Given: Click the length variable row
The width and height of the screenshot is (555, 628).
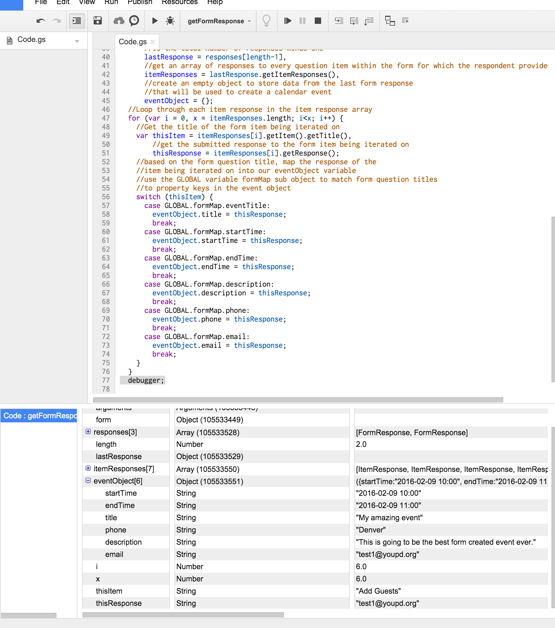Looking at the screenshot, I should point(315,444).
